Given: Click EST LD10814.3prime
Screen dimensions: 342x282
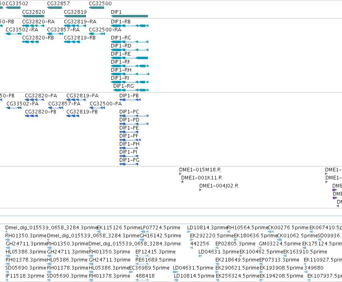Looking at the screenshot, I should pyautogui.click(x=189, y=232).
